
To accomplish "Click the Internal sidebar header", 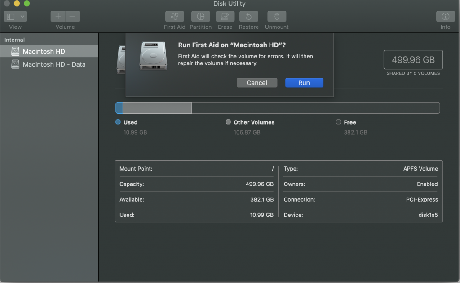I will [x=14, y=40].
